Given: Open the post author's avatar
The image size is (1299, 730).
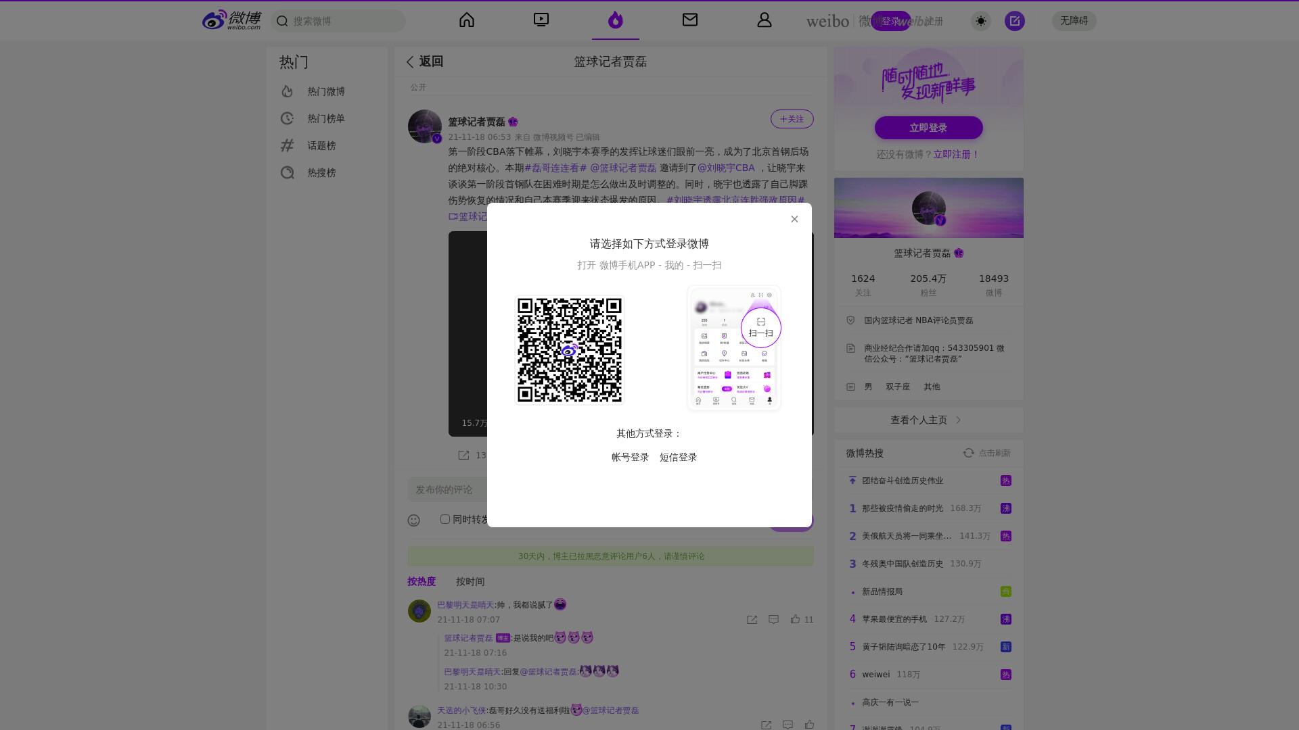Looking at the screenshot, I should point(425,126).
